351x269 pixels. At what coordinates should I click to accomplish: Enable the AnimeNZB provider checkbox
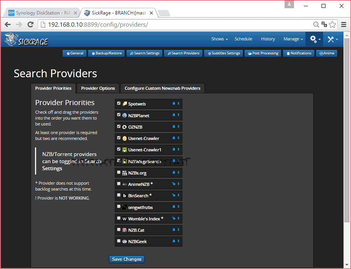point(119,184)
